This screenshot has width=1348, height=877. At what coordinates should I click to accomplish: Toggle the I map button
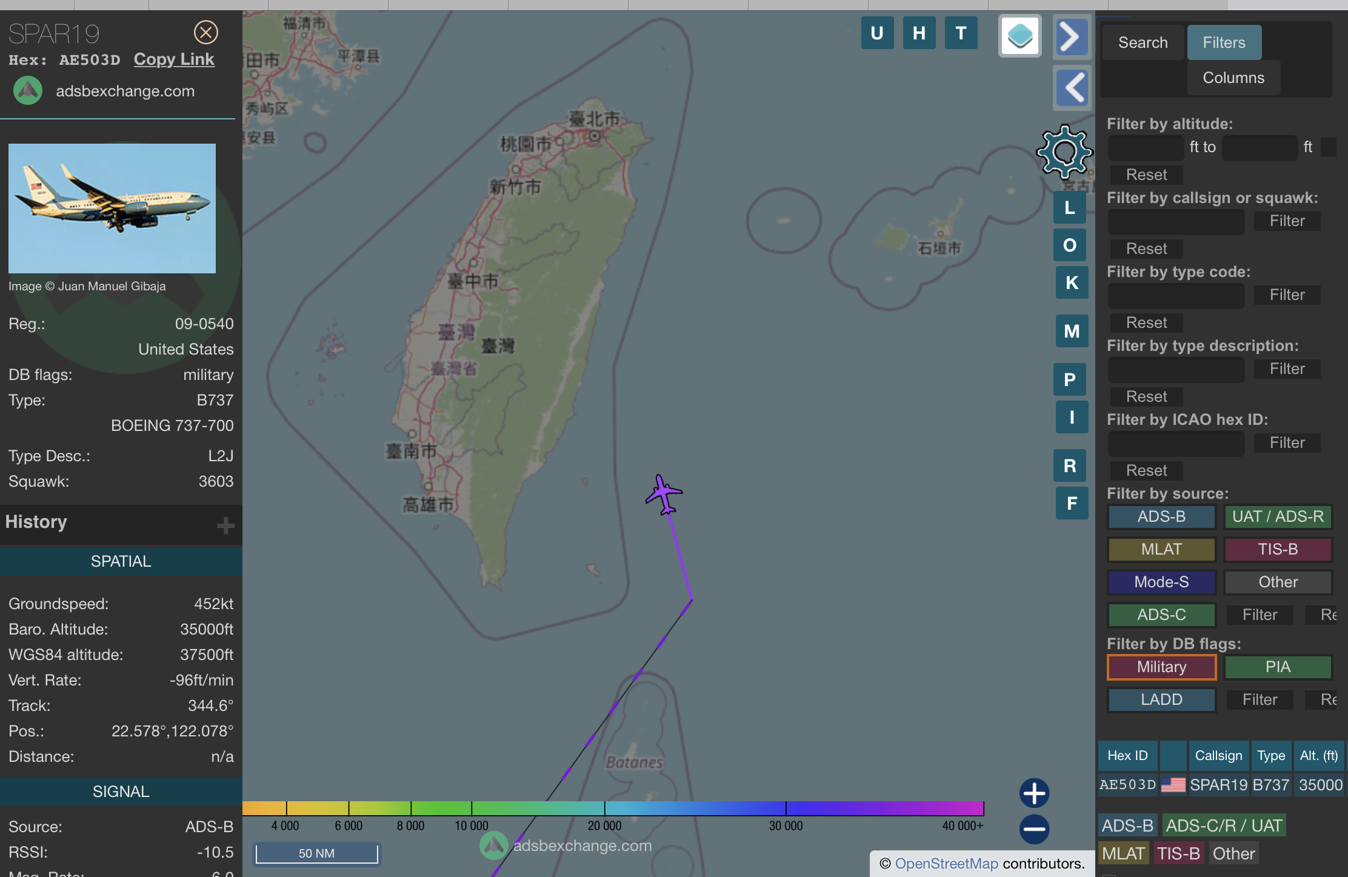coord(1072,418)
